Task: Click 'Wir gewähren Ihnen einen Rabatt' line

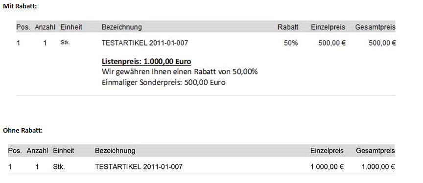Action: tap(180, 72)
